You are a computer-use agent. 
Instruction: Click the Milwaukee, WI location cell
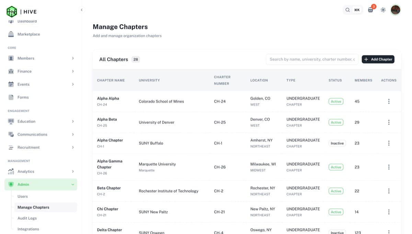(263, 164)
